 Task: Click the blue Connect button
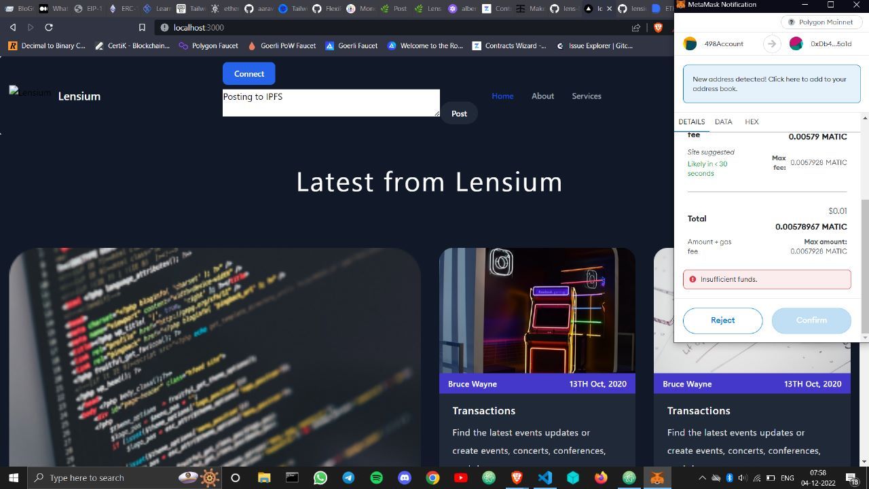[248, 73]
